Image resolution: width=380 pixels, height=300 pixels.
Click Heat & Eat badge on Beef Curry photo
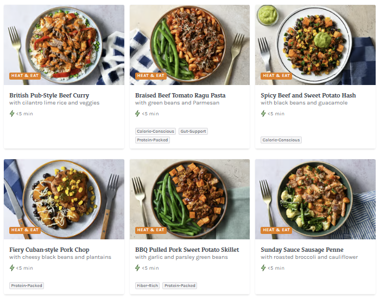(x=25, y=76)
